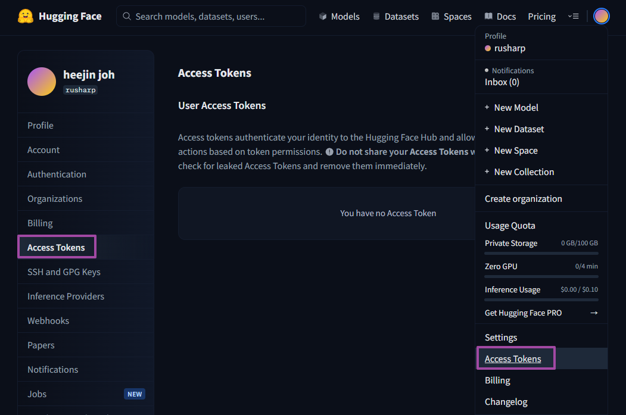Click the search magnifier icon

(126, 16)
